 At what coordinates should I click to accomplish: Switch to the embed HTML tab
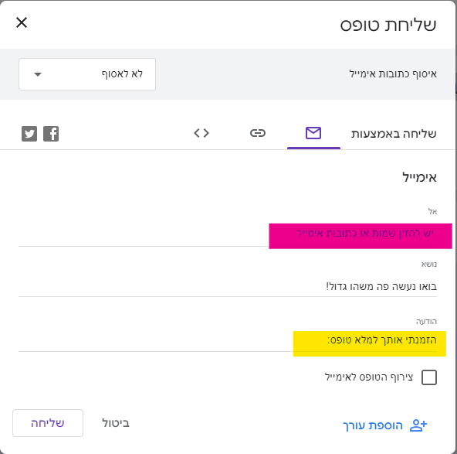coord(201,133)
